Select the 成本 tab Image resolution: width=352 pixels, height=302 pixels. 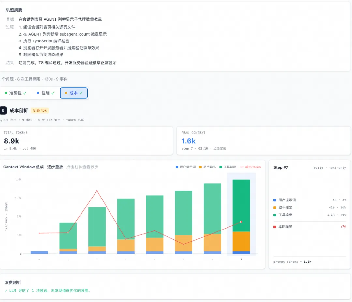[x=74, y=93]
